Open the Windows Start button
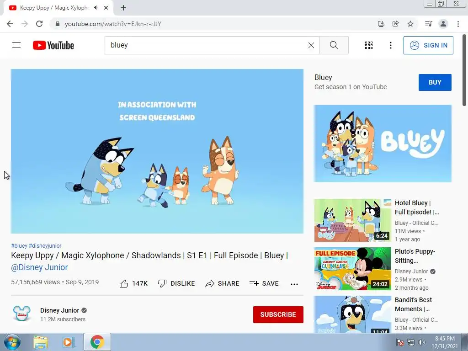 (x=12, y=342)
